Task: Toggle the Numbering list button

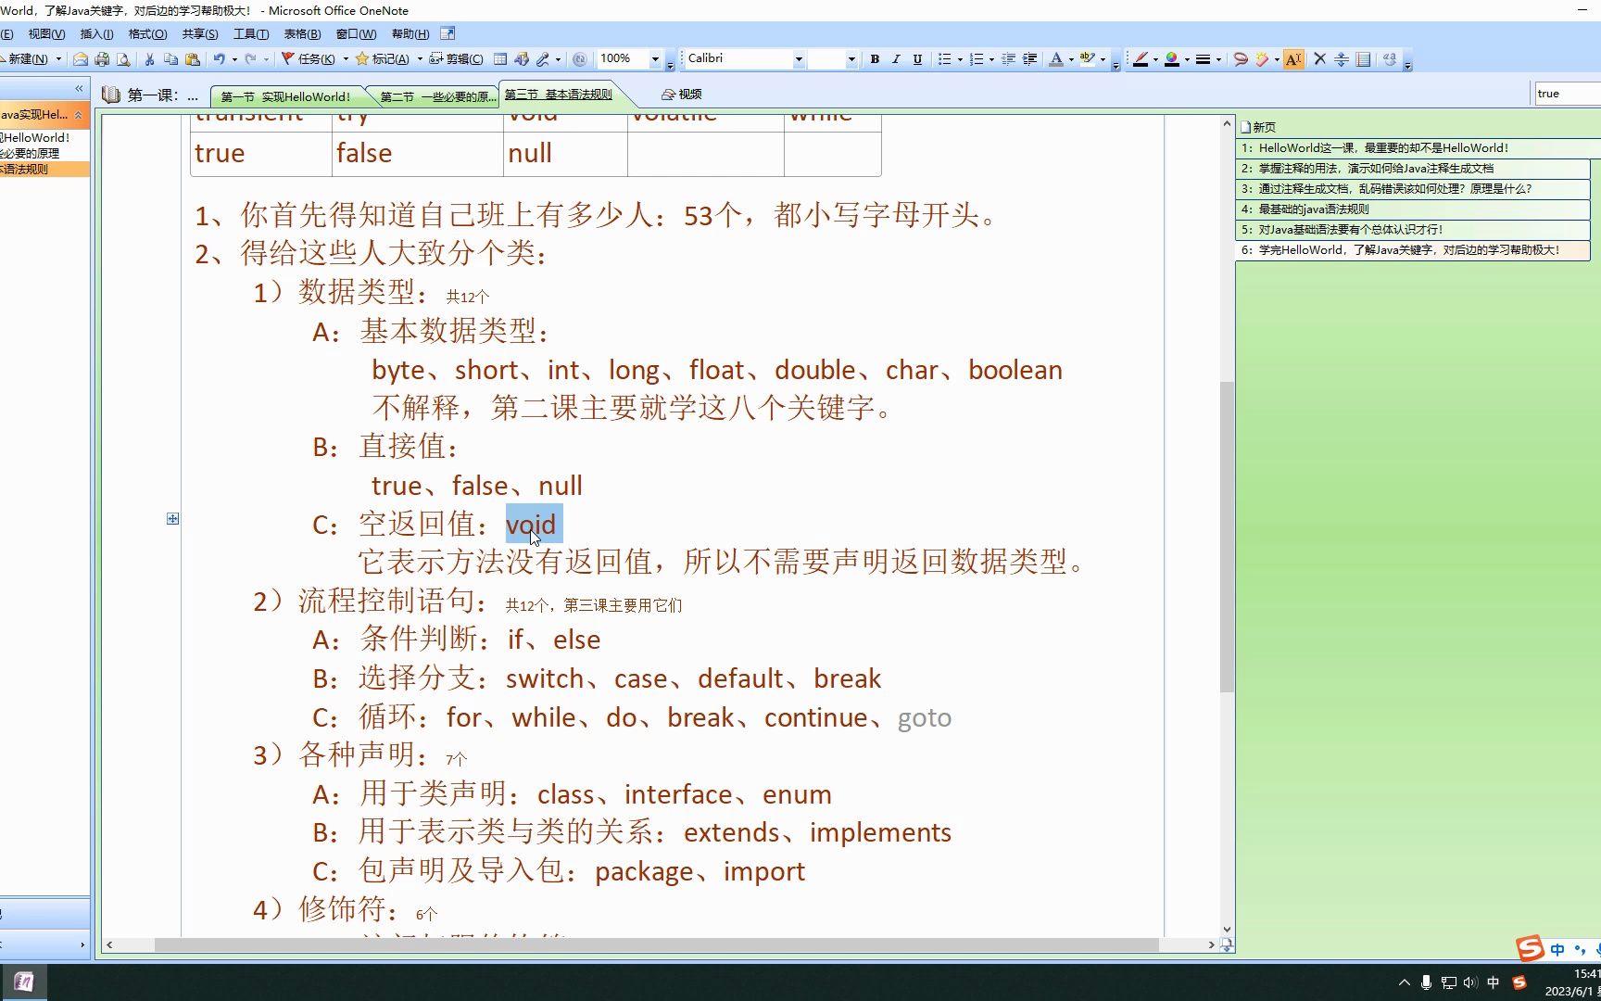Action: [x=976, y=59]
